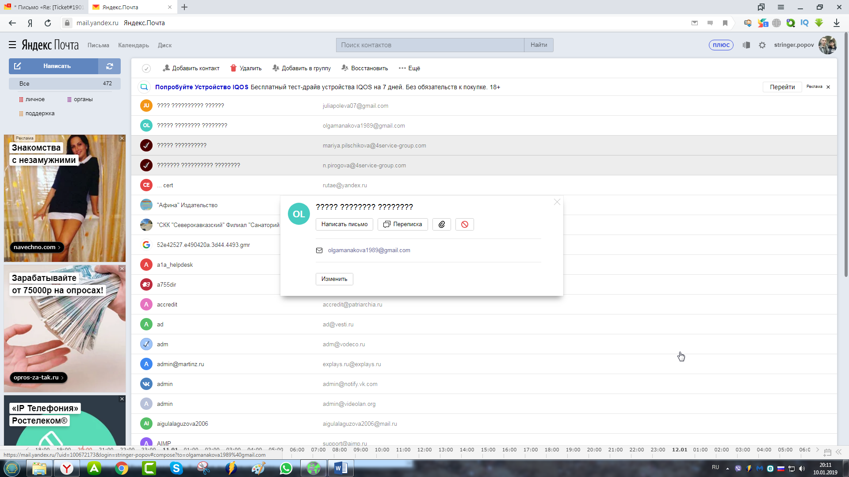Click Удалить in contacts toolbar

point(246,68)
